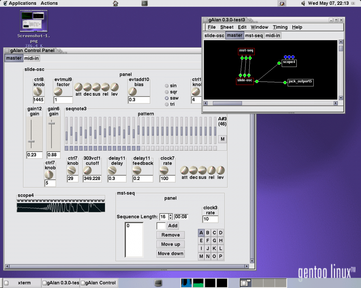Click the slide-osc node in the sheet

pos(245,81)
